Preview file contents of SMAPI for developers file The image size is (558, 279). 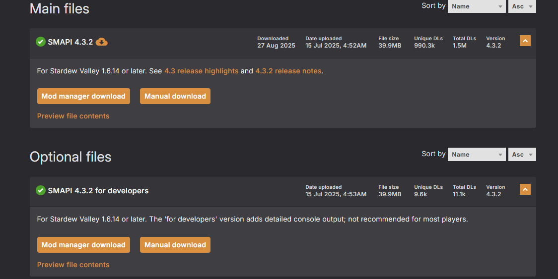click(73, 265)
